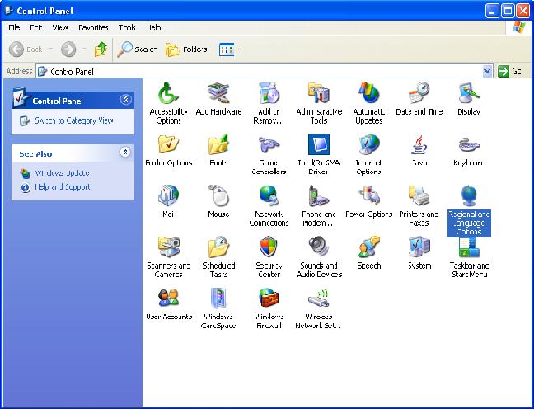Open Phone and Modem Options
This screenshot has height=409, width=534.
point(319,205)
